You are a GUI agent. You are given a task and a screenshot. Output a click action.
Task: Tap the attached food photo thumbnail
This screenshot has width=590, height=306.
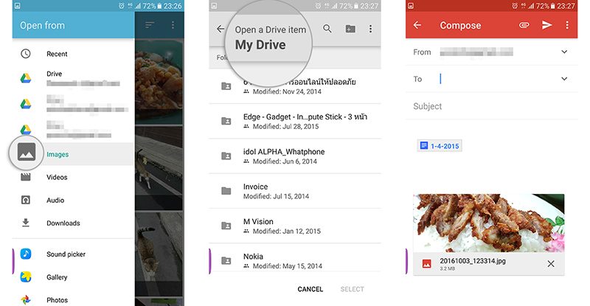(489, 223)
